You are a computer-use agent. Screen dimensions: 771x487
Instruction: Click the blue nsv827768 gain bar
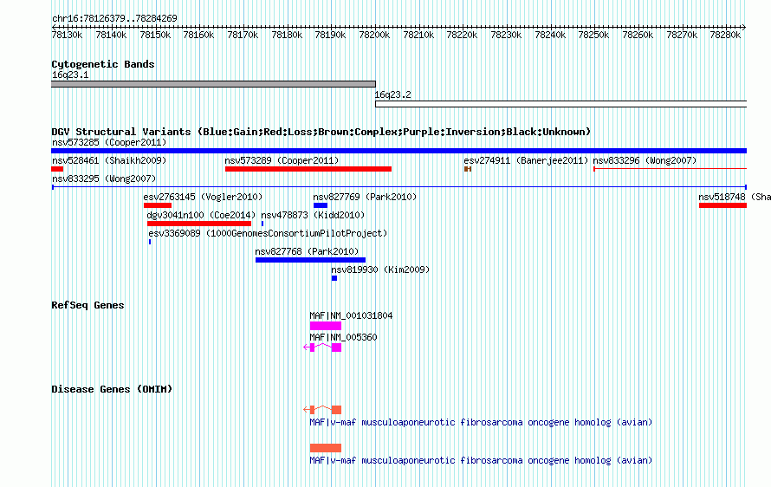[311, 260]
